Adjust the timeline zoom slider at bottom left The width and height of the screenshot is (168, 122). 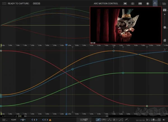click(10, 116)
